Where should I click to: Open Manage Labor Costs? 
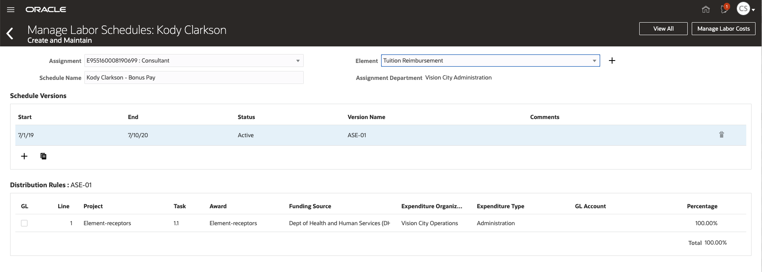click(x=723, y=29)
